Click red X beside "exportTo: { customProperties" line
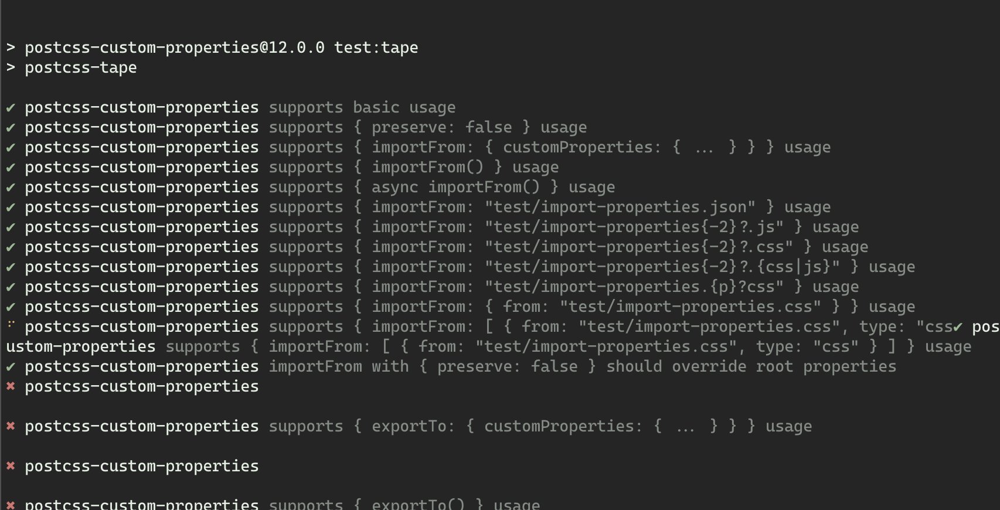Screen dimensions: 1000x510 click(x=11, y=426)
